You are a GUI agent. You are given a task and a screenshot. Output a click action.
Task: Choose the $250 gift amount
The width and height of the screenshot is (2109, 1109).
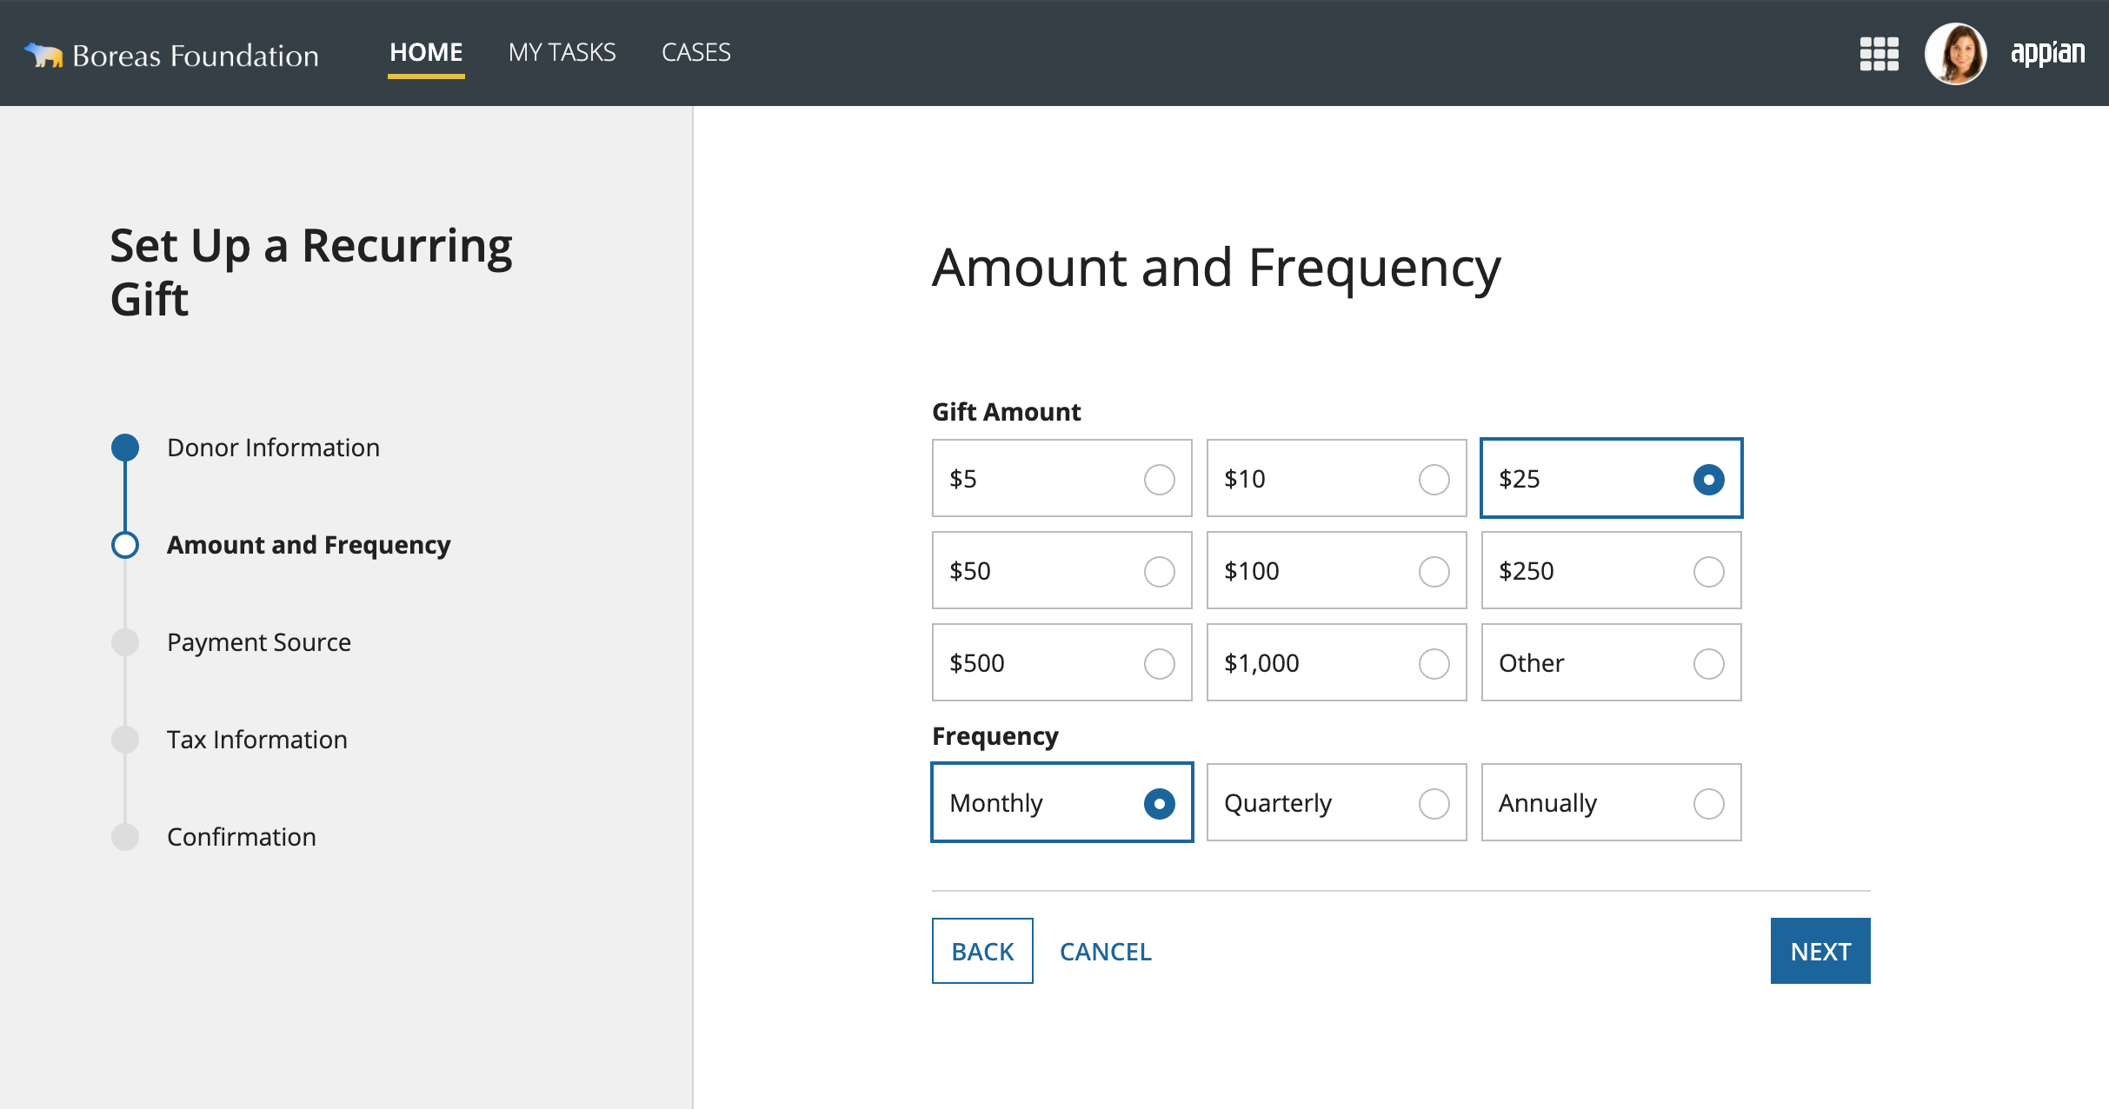click(x=1611, y=570)
